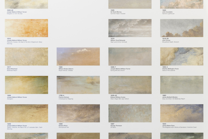Image resolution: width=208 pixels, height=139 pixels.
Task: Click the artist name 'Sir David Murray'
Action: [116, 12]
